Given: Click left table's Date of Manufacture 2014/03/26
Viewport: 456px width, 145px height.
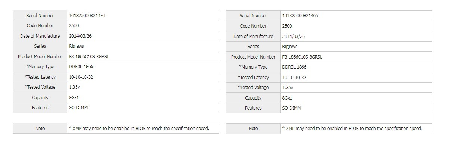Looking at the screenshot, I should click(x=80, y=36).
